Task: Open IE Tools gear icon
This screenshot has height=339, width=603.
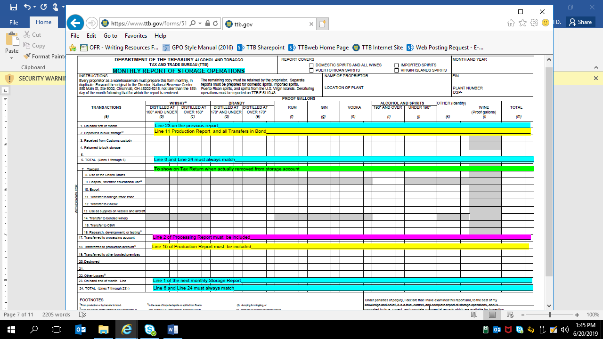Action: coord(534,23)
